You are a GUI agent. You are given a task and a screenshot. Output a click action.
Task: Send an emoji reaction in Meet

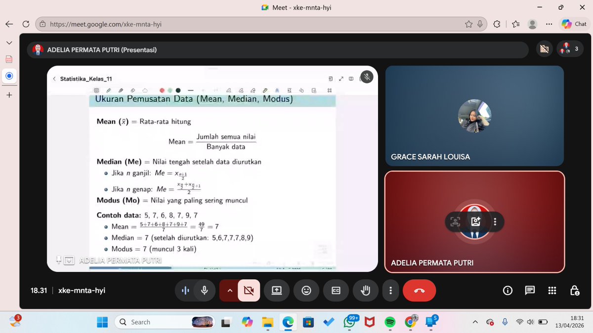tap(306, 291)
